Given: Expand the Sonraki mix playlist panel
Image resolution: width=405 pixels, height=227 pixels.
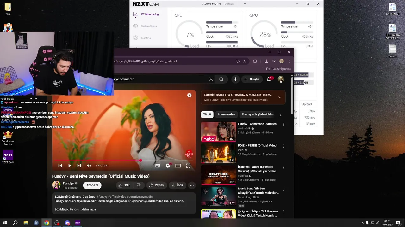Looking at the screenshot, I should click(x=280, y=97).
